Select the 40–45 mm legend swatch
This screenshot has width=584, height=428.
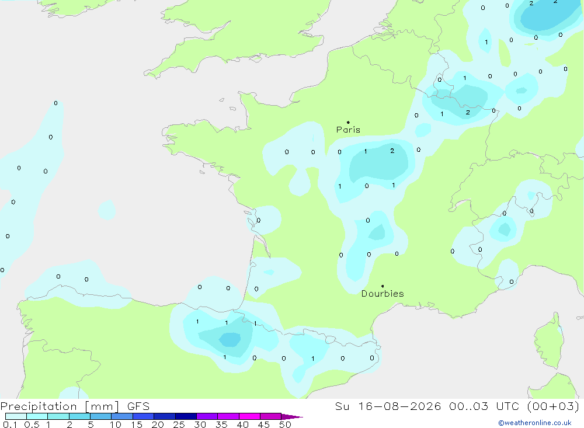coord(249,416)
